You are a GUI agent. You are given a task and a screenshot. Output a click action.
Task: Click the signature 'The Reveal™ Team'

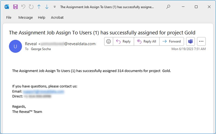[x=27, y=112]
